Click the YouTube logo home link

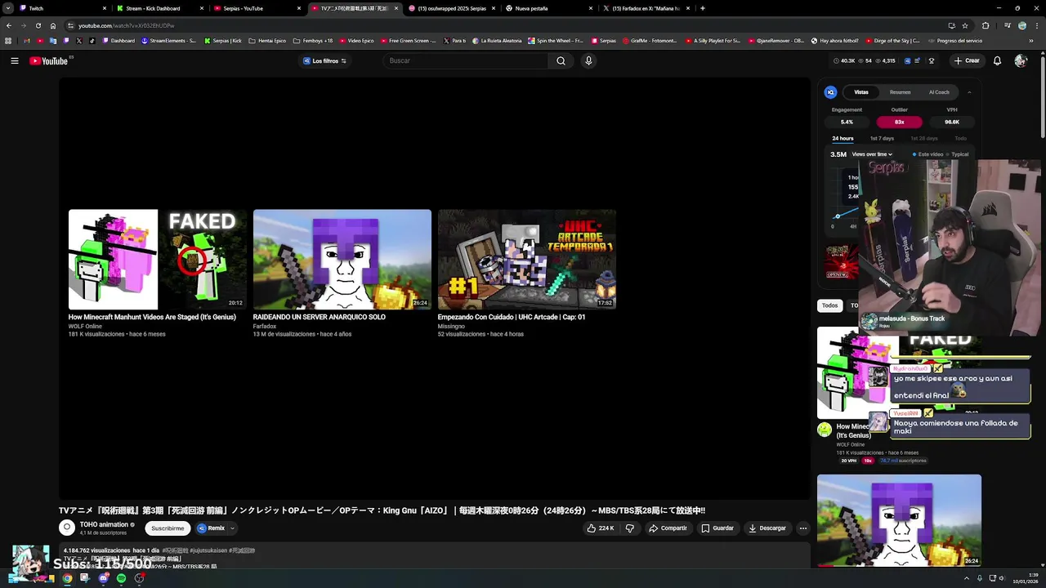49,60
